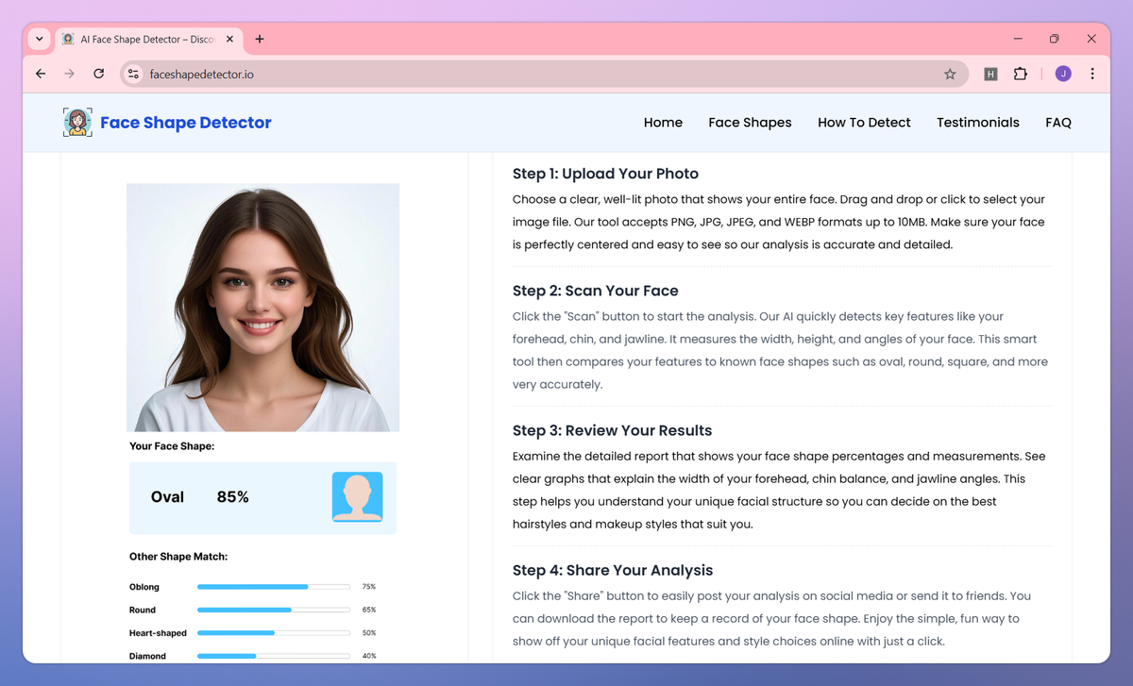Image resolution: width=1133 pixels, height=686 pixels.
Task: Click the browser forward arrow
Action: pyautogui.click(x=69, y=73)
